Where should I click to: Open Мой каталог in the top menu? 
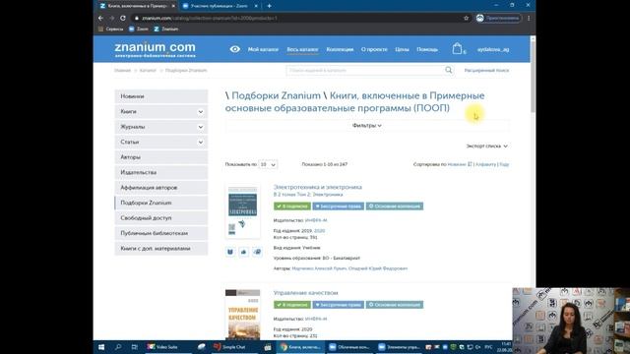coord(263,49)
